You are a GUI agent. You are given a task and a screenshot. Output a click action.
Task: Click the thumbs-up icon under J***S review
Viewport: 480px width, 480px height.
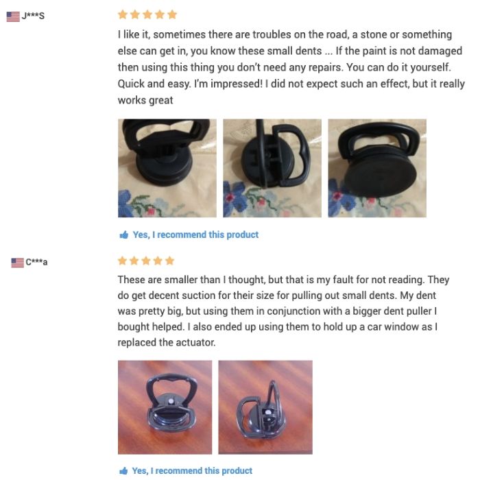click(124, 235)
